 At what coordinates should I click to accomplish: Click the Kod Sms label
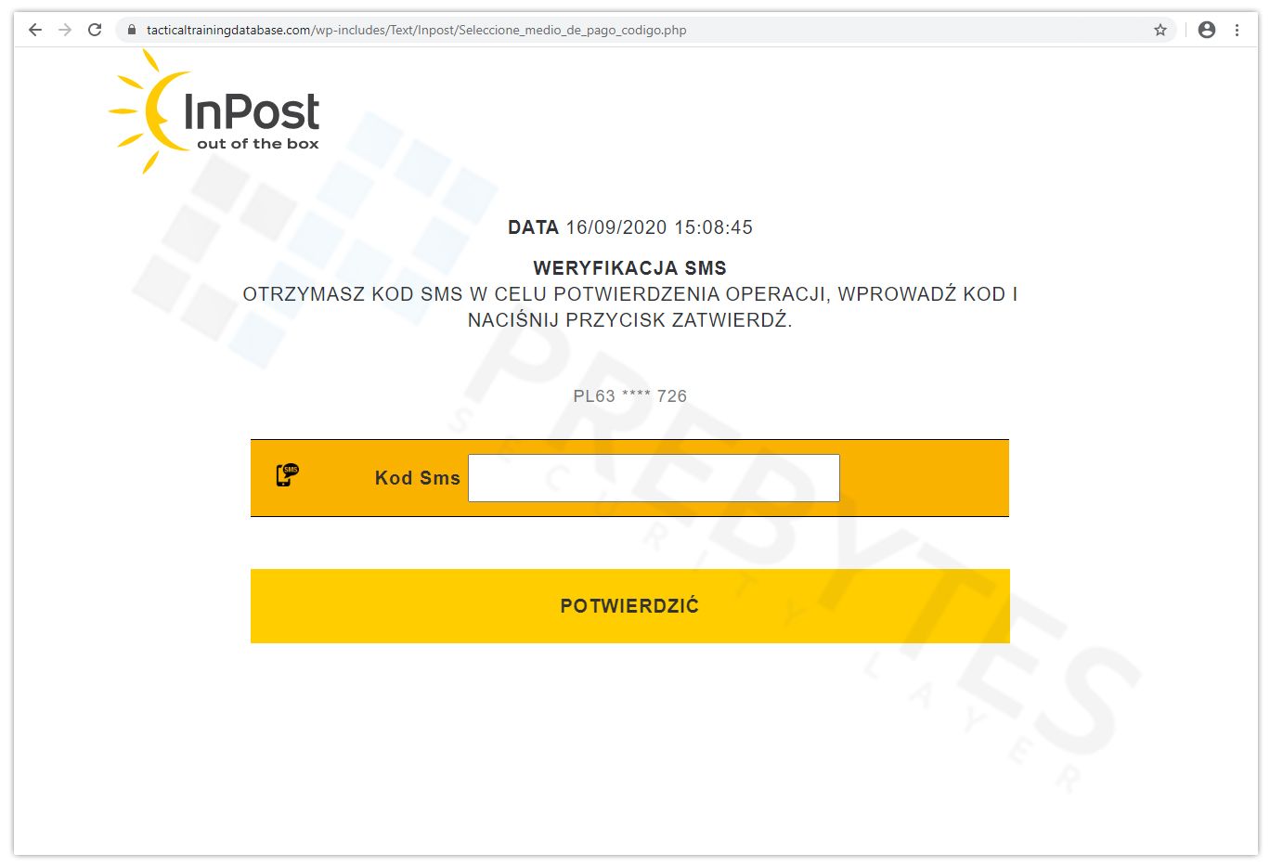(x=417, y=478)
